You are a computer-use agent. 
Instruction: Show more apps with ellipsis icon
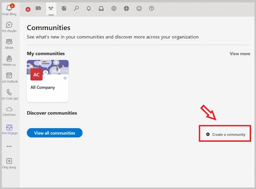pyautogui.click(x=9, y=146)
